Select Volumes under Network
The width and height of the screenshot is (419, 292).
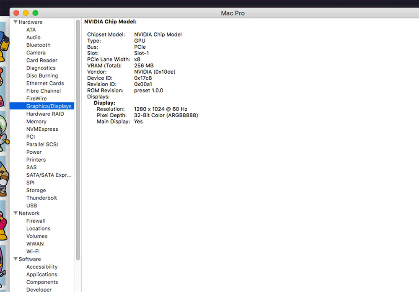37,236
